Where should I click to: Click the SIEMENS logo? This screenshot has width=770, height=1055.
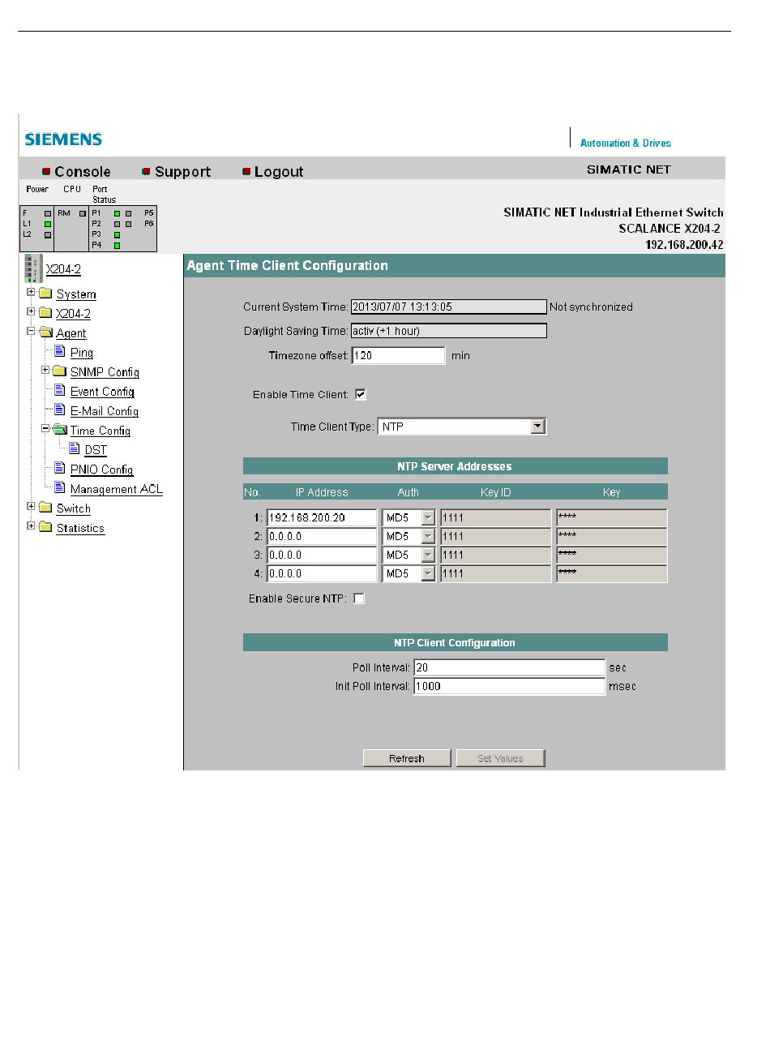63,139
